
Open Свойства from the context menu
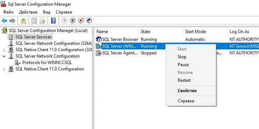click(x=187, y=91)
